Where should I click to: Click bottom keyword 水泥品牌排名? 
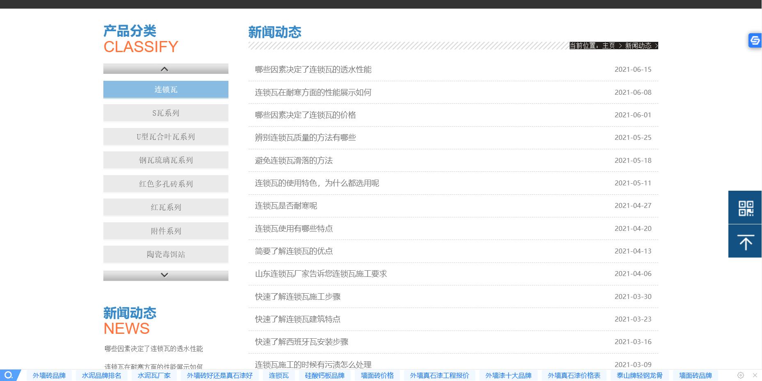(x=102, y=375)
